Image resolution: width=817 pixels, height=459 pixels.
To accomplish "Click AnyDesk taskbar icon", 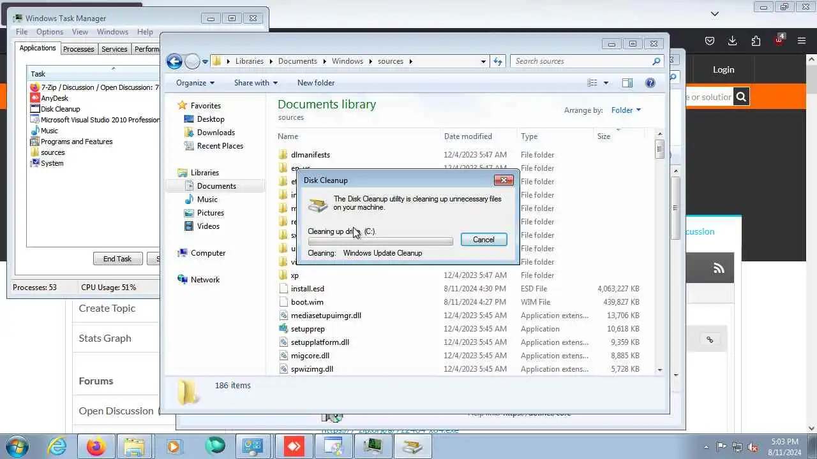I will click(x=294, y=447).
